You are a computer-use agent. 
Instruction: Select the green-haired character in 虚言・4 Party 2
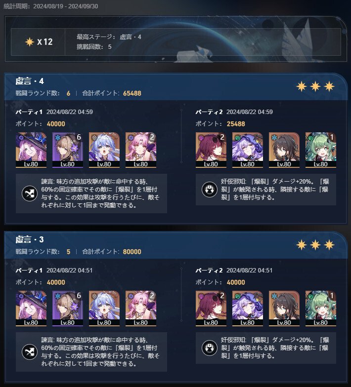tap(321, 150)
